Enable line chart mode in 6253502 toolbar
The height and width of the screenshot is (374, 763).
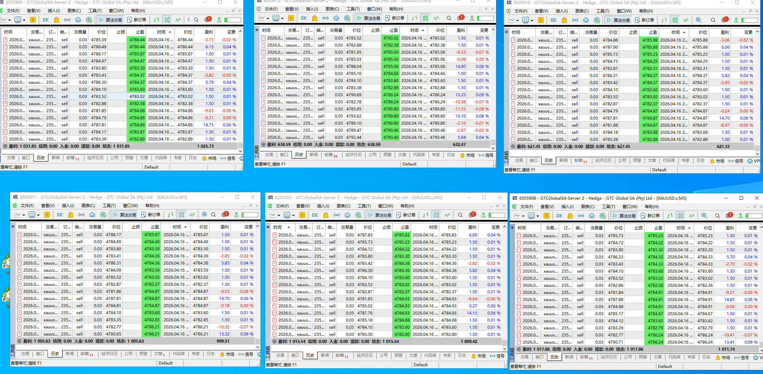pos(447,215)
